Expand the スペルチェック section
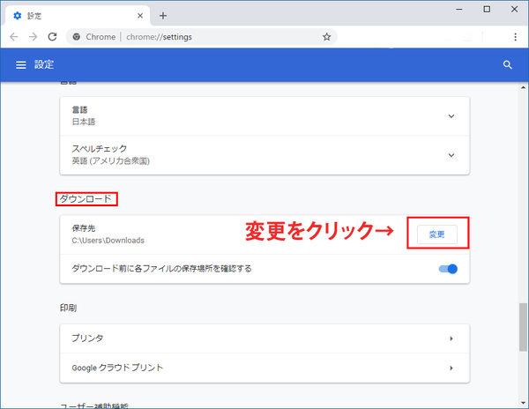529x409 pixels. tap(451, 155)
